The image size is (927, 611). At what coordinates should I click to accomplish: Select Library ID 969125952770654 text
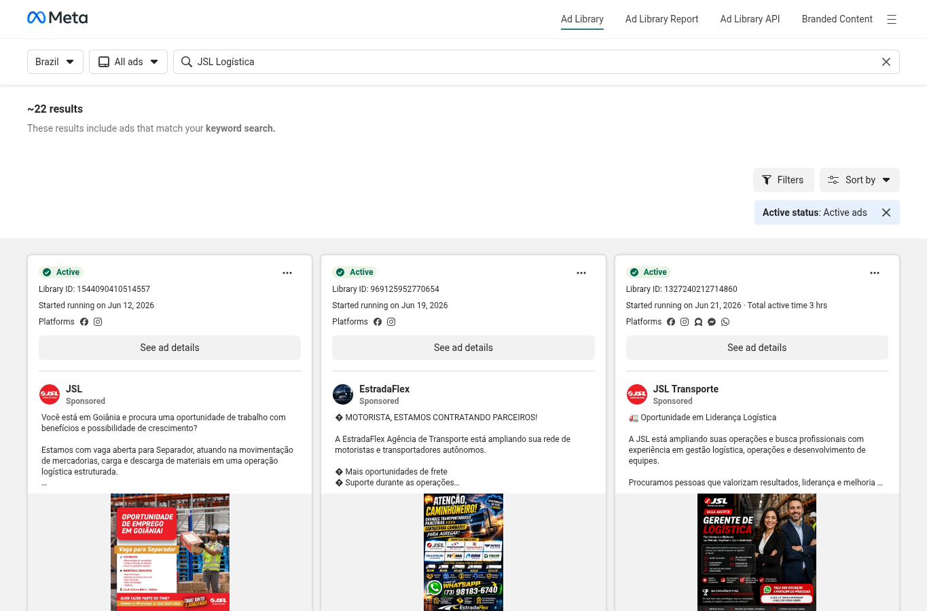(386, 289)
